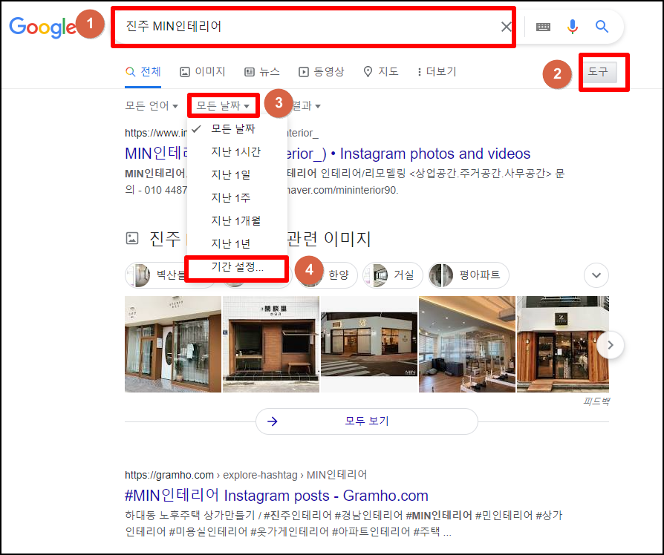This screenshot has width=664, height=555.
Task: Advance image carousel with right arrow
Action: pos(611,345)
